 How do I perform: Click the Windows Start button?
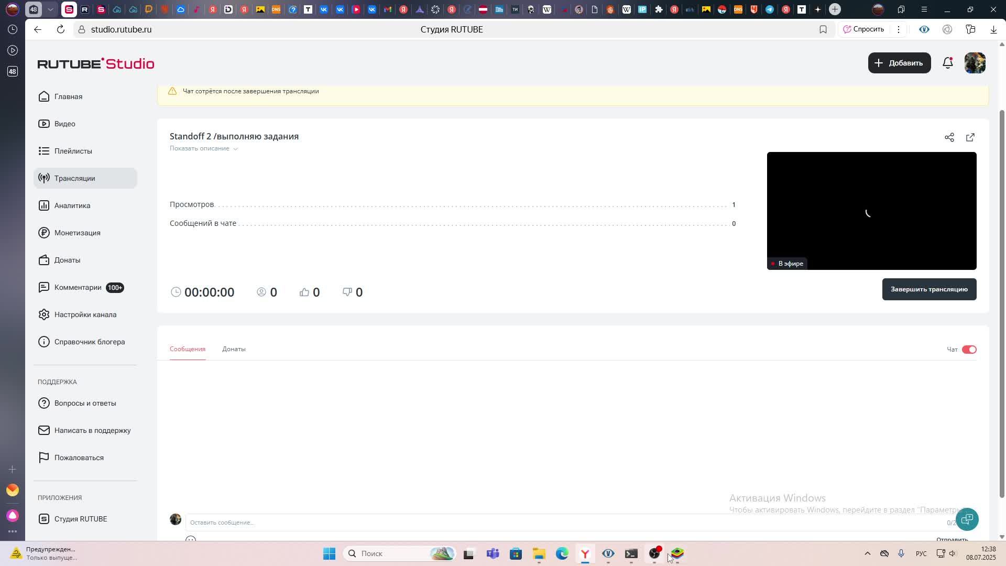click(x=329, y=553)
